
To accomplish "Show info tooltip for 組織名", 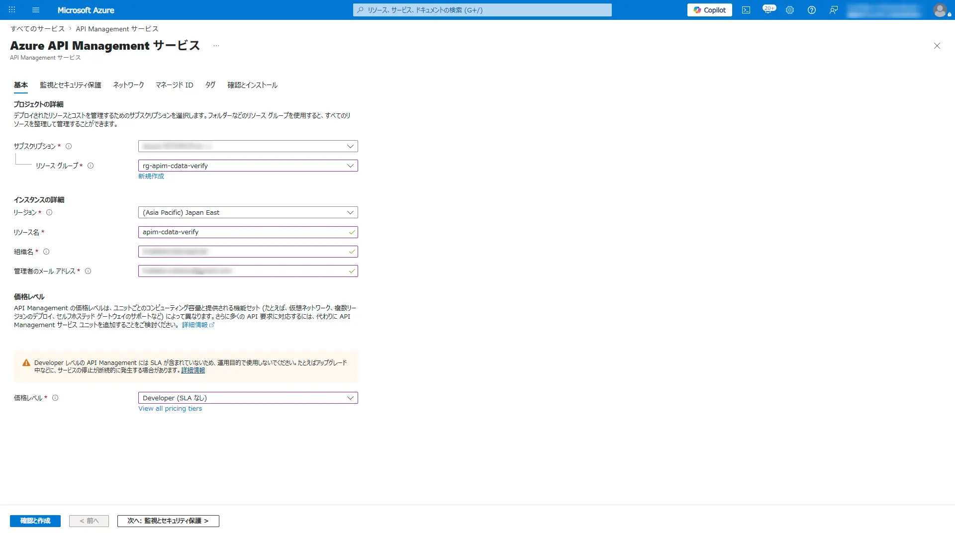I will pos(46,252).
